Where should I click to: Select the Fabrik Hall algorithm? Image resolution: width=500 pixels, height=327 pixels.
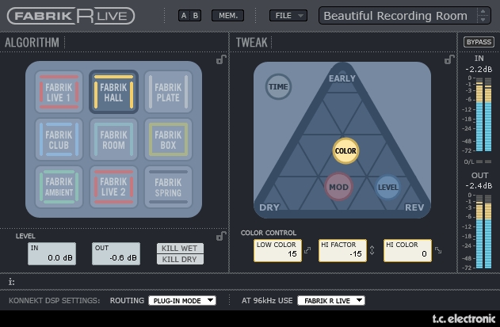[113, 92]
